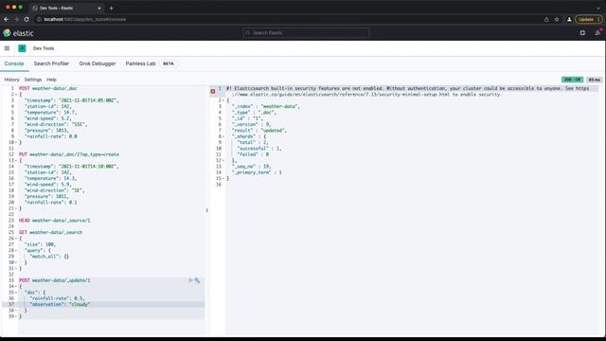Reload the browser page
The height and width of the screenshot is (341, 606).
(x=27, y=19)
